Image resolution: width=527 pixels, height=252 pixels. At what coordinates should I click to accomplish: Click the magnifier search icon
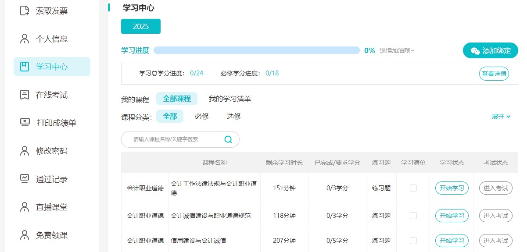228,139
